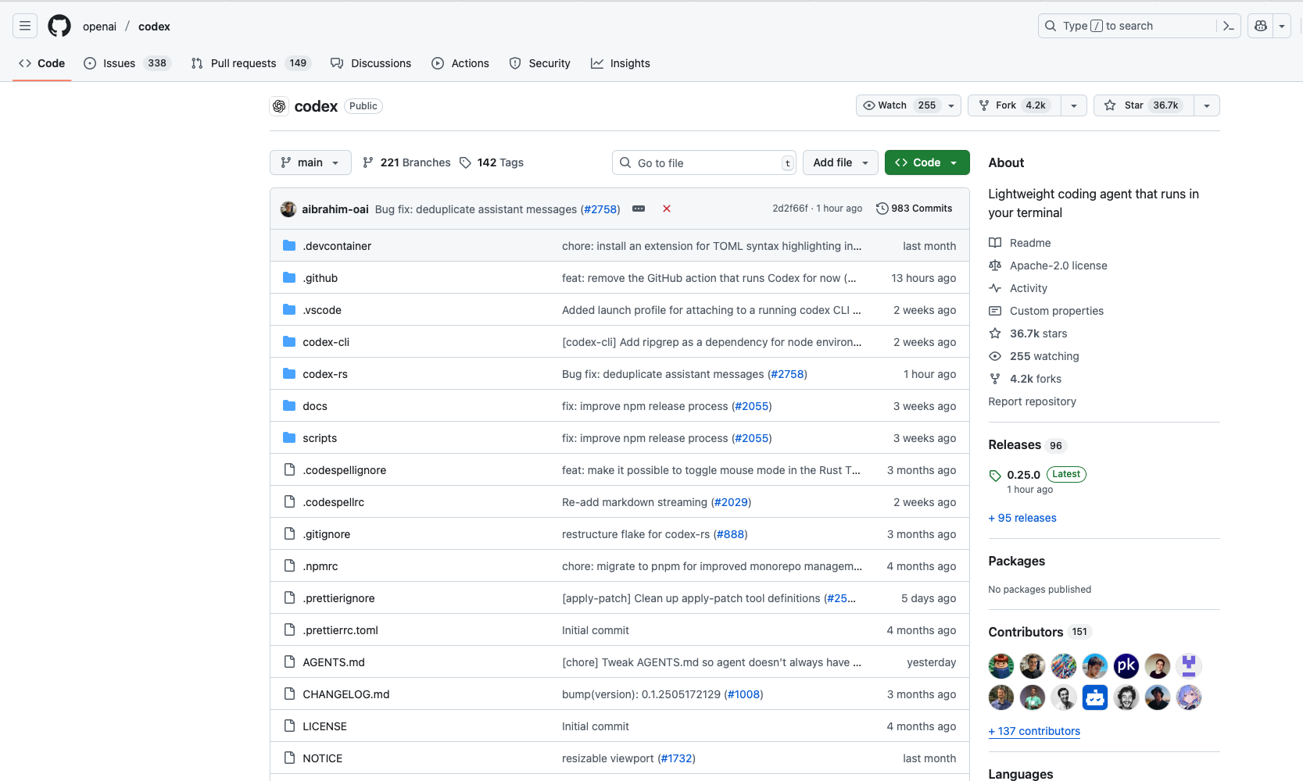Open the Issues tab

[127, 63]
